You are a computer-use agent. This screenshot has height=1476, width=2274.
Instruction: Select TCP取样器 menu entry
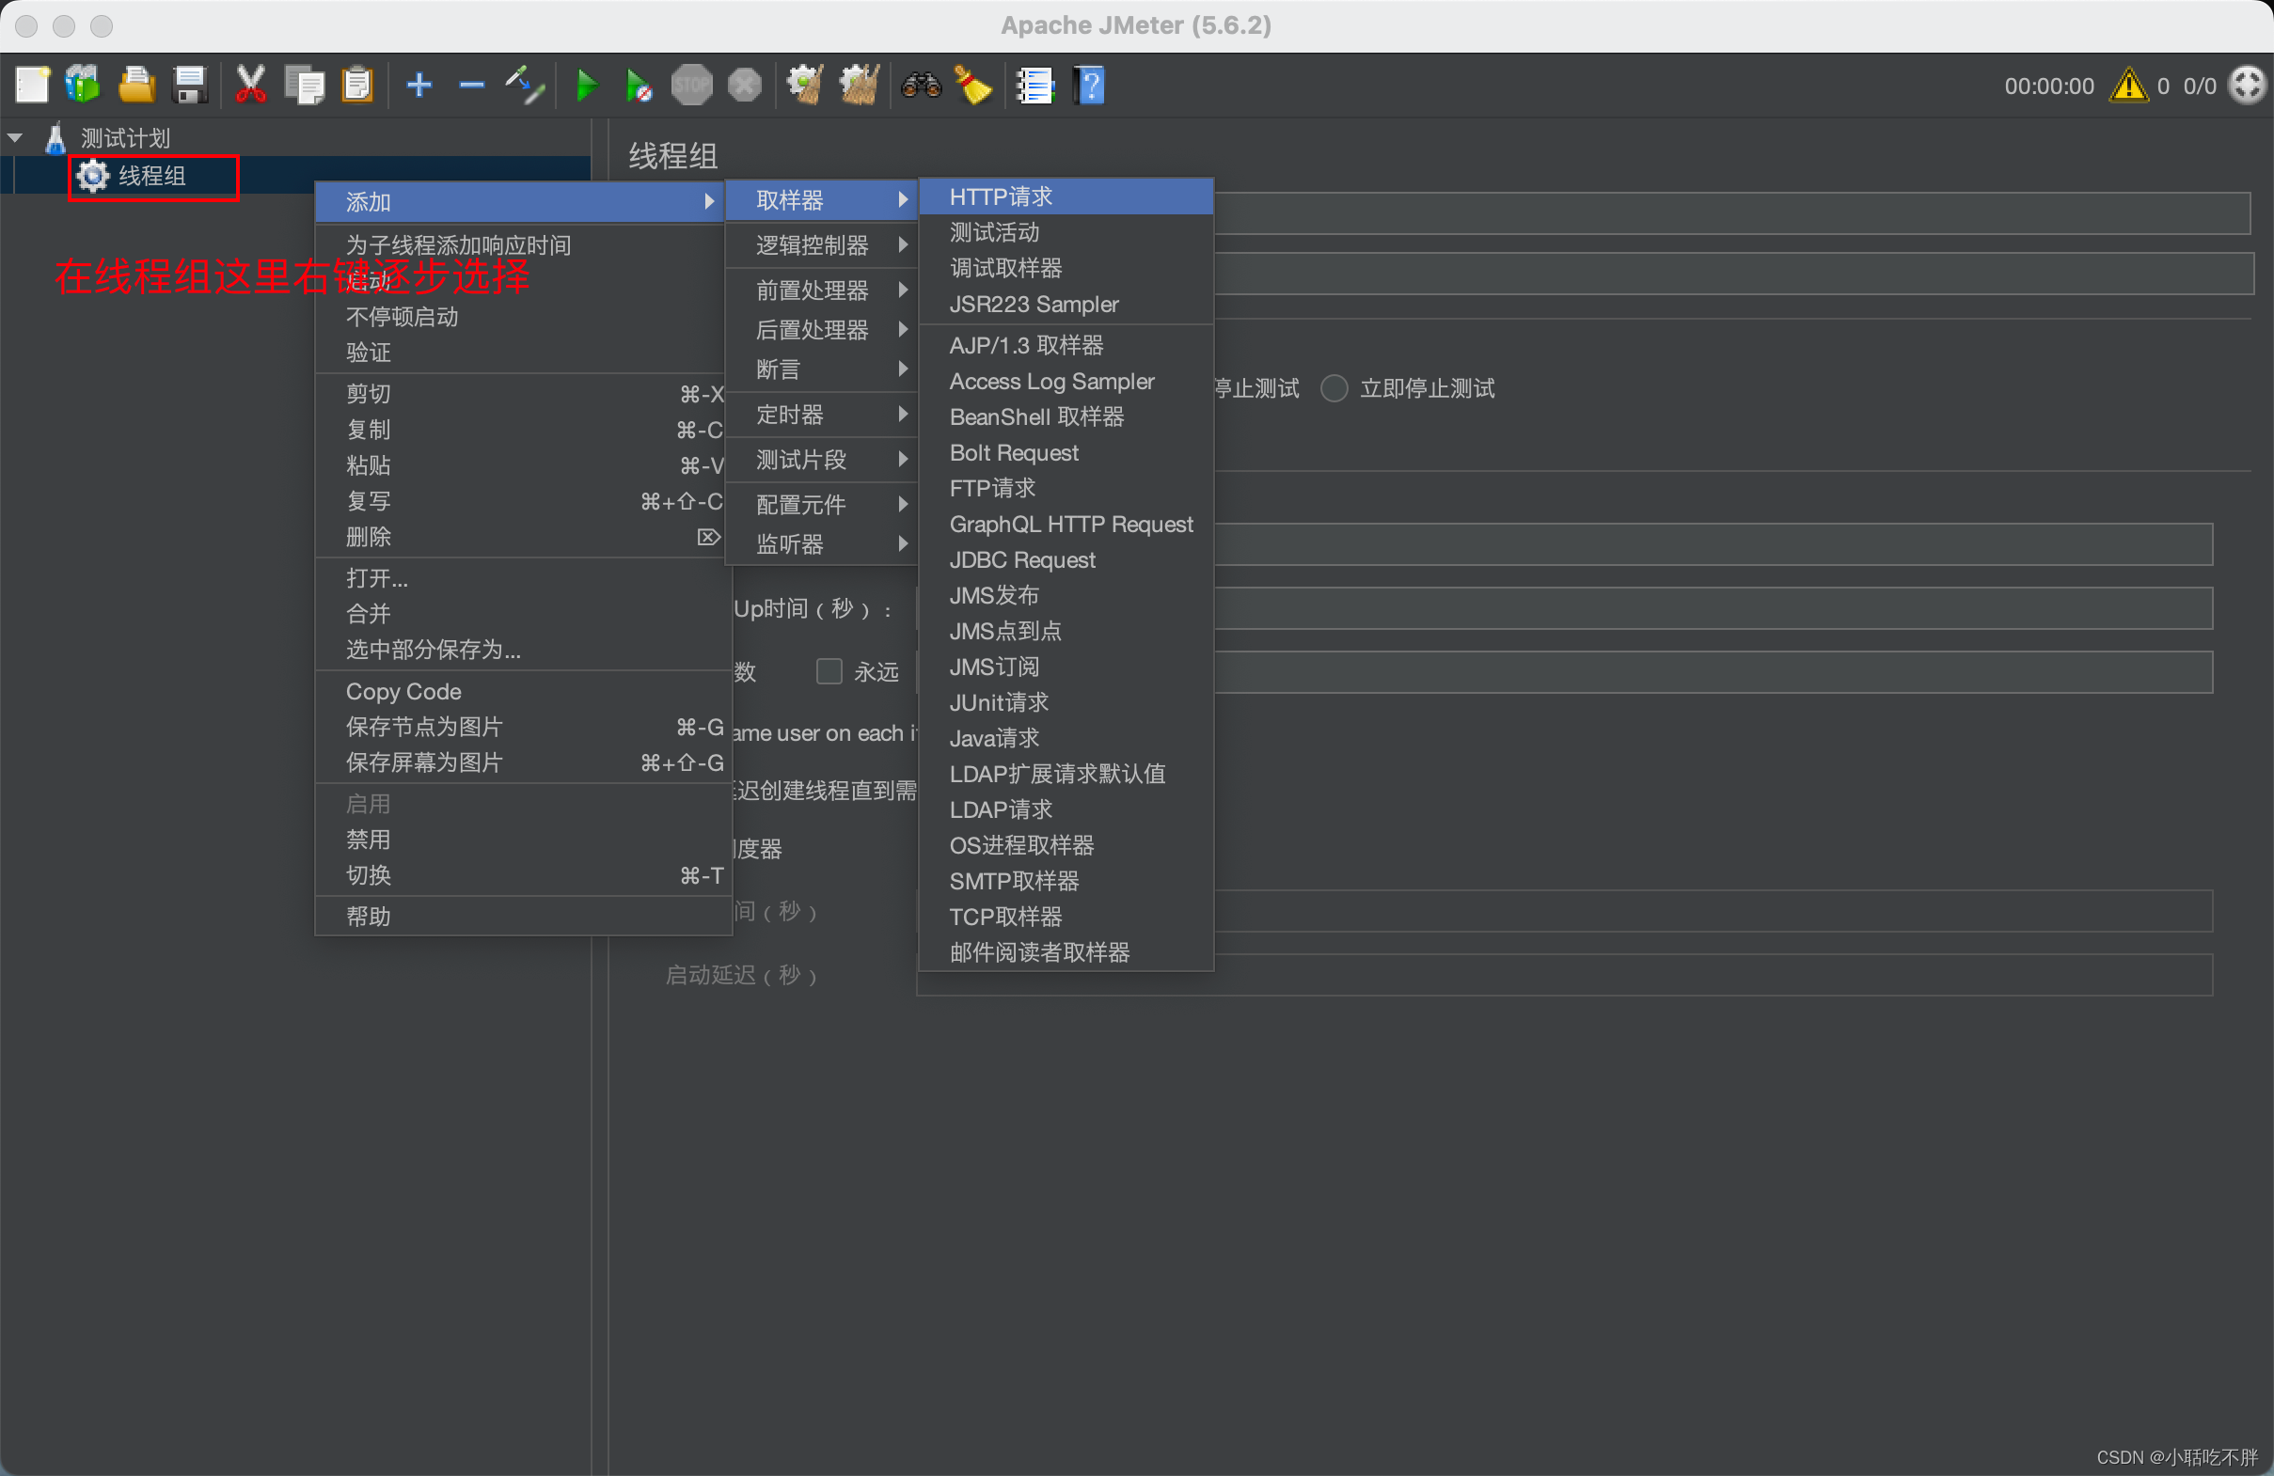click(1066, 917)
